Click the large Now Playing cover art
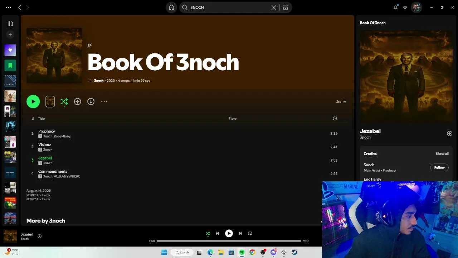This screenshot has height=258, width=458. pyautogui.click(x=406, y=77)
